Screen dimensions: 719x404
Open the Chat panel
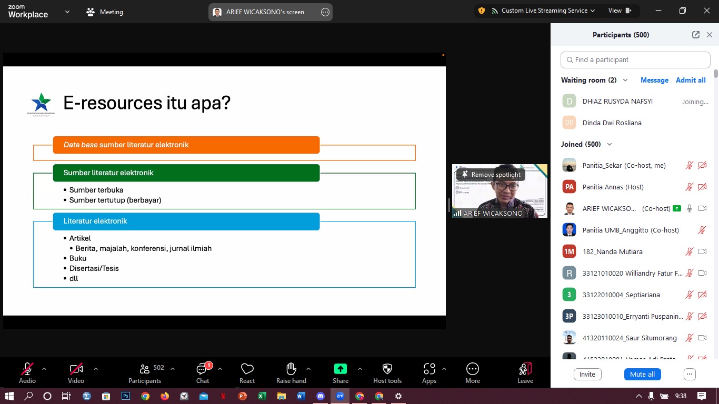pos(203,369)
